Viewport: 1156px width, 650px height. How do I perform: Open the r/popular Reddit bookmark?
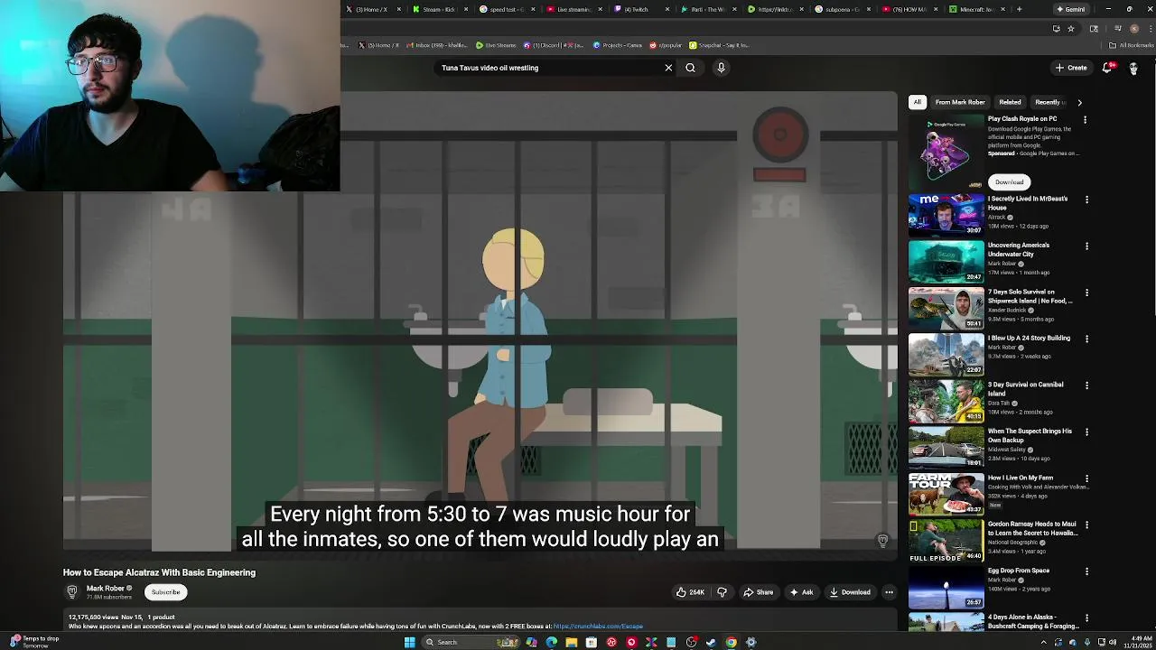666,45
